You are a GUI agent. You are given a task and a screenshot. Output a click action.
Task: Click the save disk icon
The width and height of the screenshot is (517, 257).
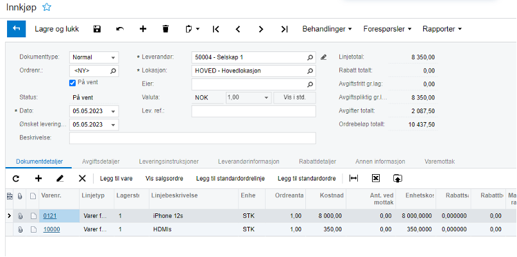click(x=97, y=29)
